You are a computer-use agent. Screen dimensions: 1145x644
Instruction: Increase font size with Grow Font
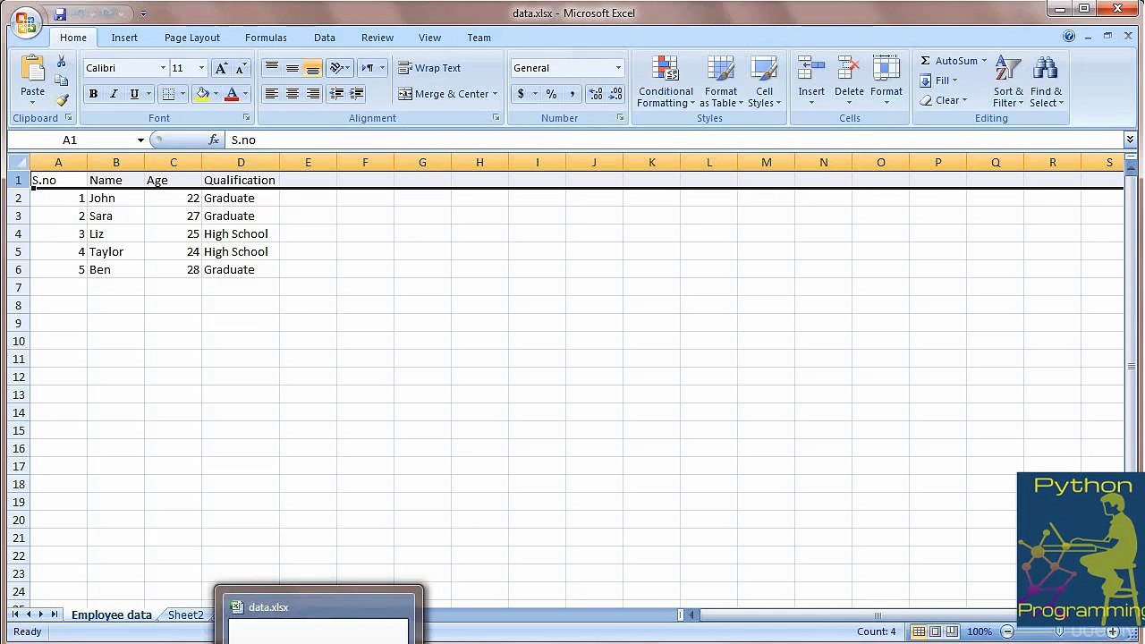(x=221, y=68)
